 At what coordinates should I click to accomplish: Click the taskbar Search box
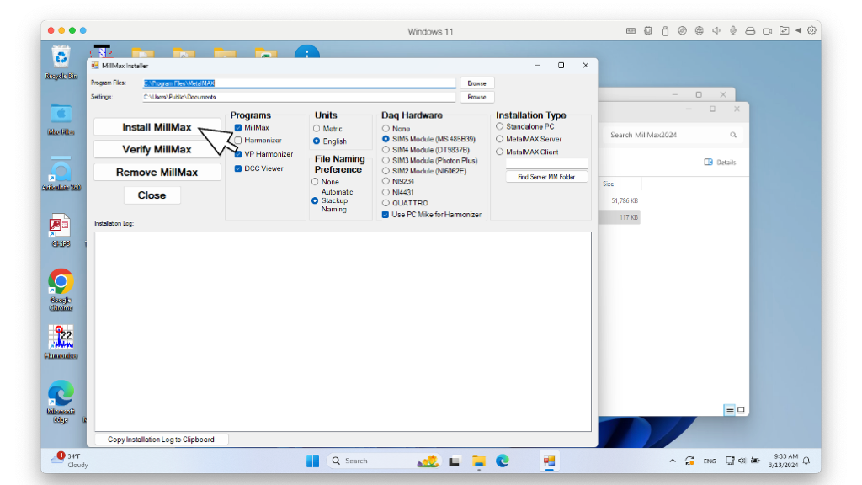tap(383, 461)
